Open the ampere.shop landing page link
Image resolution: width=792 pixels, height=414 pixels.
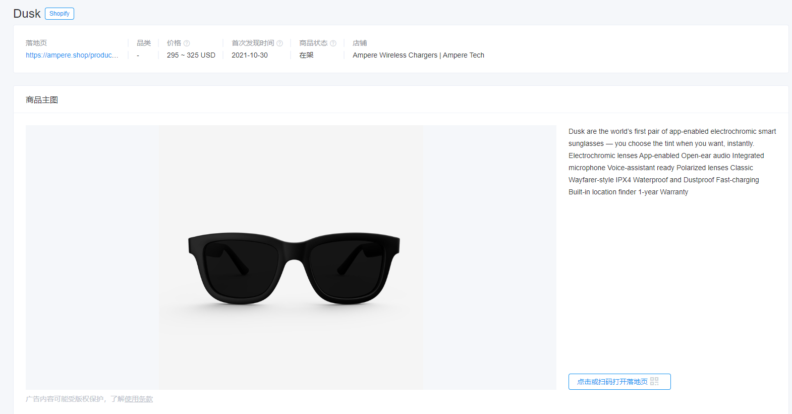72,55
